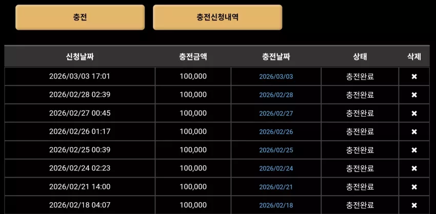
Task: Select the 충전완료 status of the 2026/02/21 row
Action: (x=360, y=187)
